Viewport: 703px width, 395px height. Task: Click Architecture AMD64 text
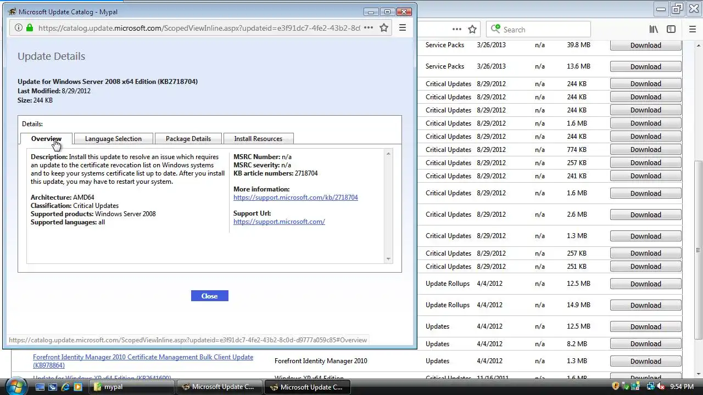63,198
